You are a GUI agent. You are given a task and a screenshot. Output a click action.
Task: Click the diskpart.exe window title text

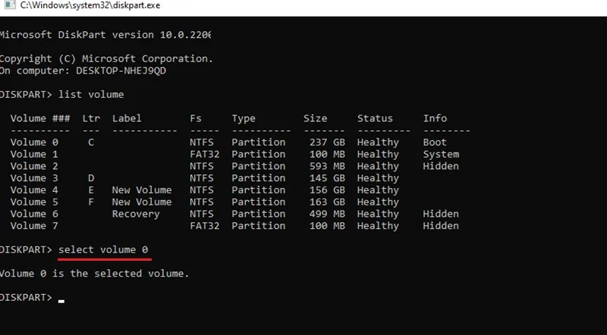pos(90,5)
